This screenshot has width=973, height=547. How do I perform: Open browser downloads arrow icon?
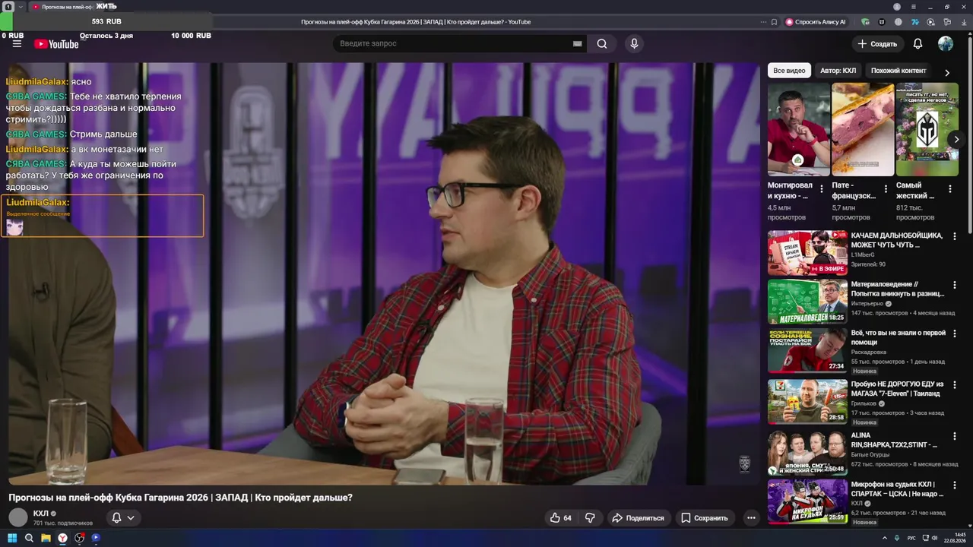965,22
